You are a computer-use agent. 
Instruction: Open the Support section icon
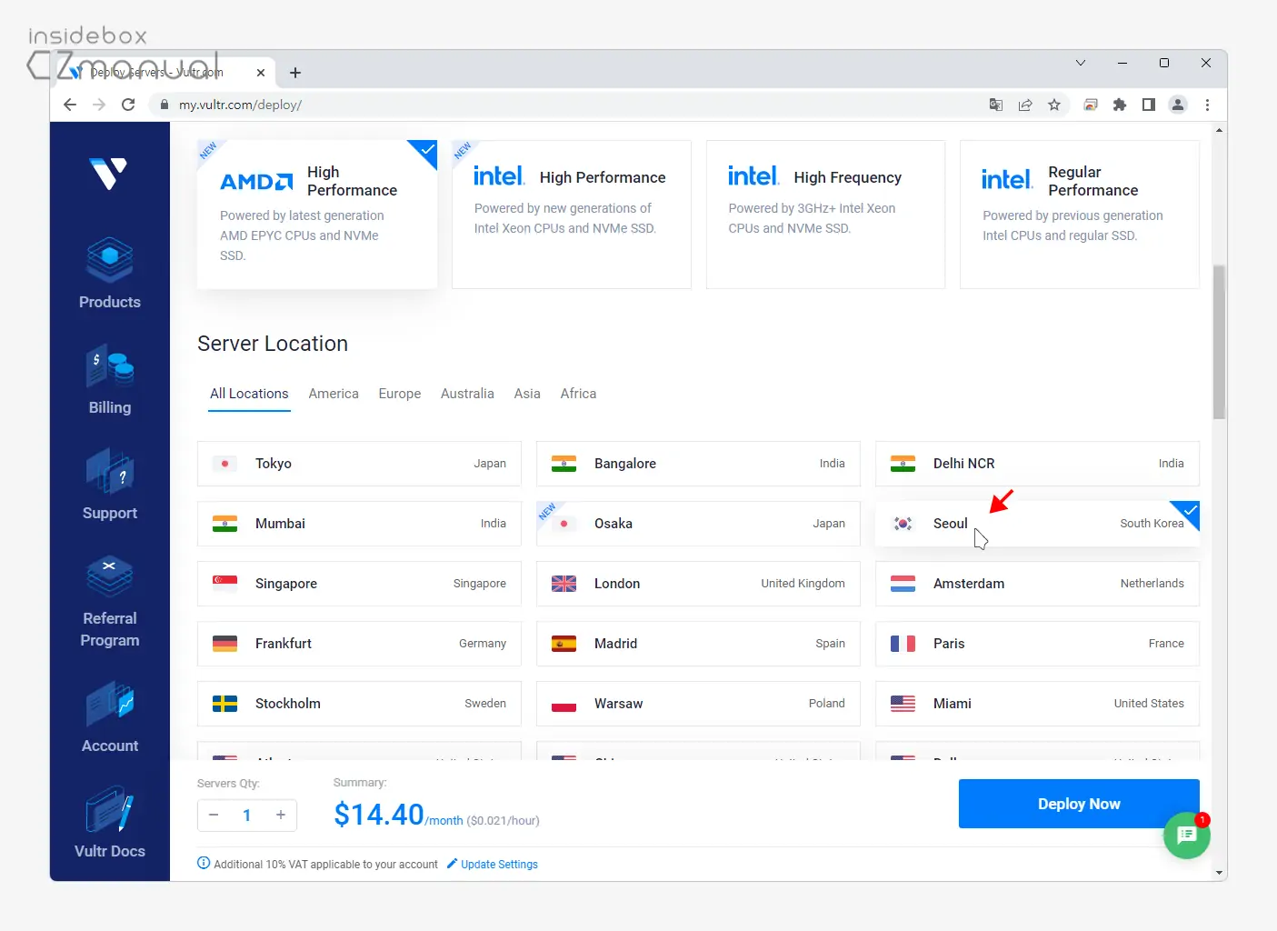[110, 472]
